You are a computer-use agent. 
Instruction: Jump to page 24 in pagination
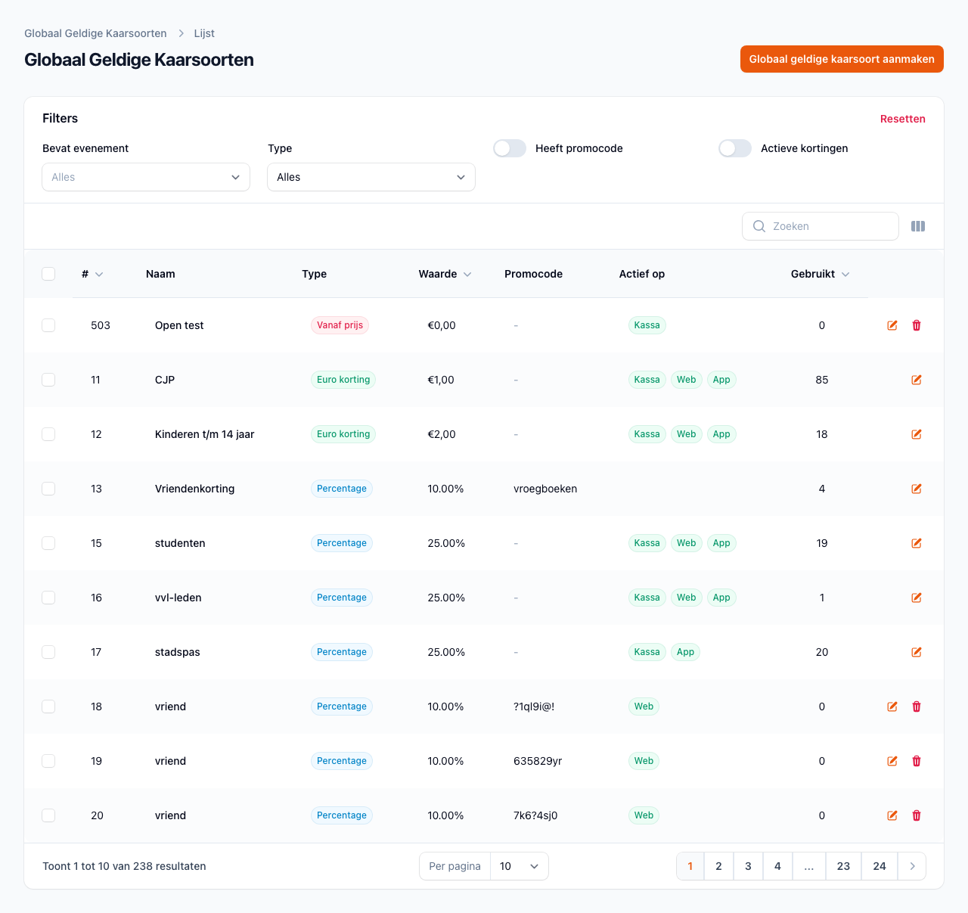coord(880,866)
